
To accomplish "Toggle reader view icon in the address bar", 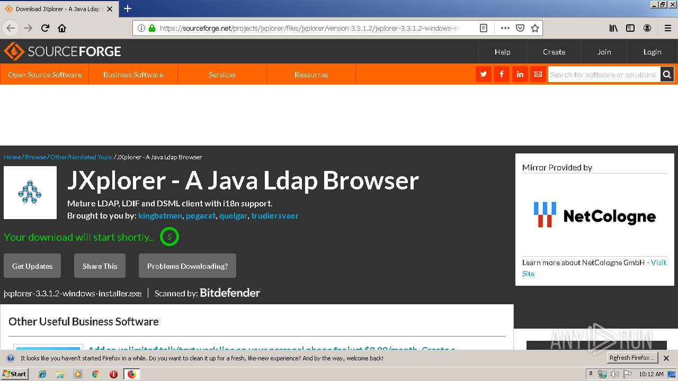I will 484,28.
